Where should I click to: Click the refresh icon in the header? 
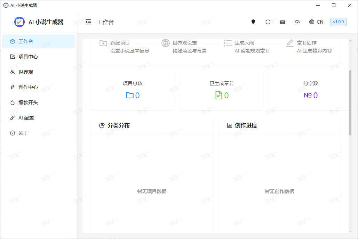268,22
